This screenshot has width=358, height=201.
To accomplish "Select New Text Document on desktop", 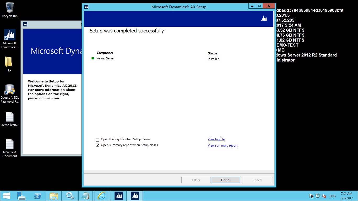I will (10, 148).
